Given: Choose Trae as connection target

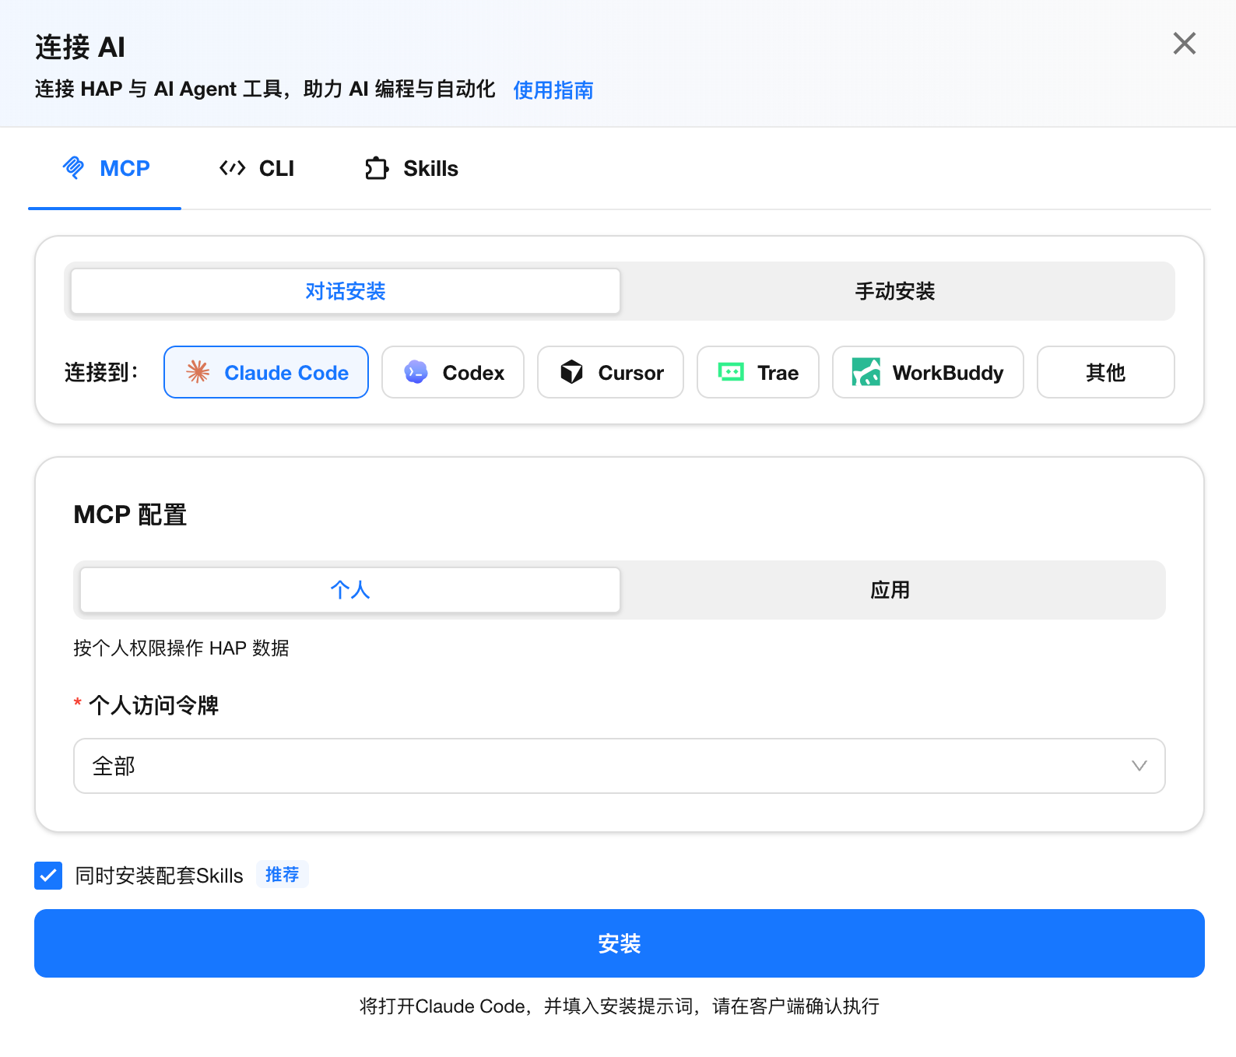Looking at the screenshot, I should [758, 372].
